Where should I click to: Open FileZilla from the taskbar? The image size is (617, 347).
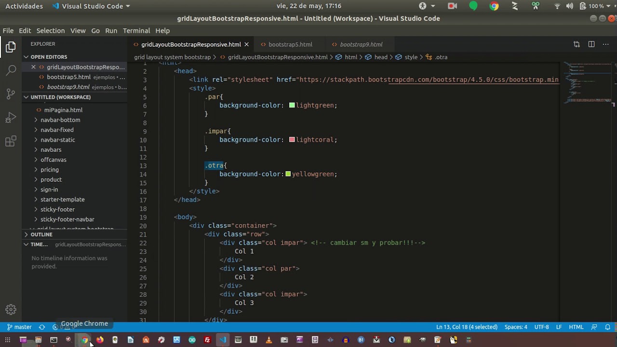pyautogui.click(x=207, y=340)
